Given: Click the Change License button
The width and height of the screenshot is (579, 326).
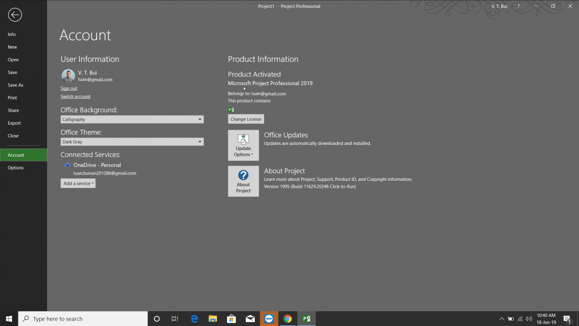Looking at the screenshot, I should coord(246,119).
